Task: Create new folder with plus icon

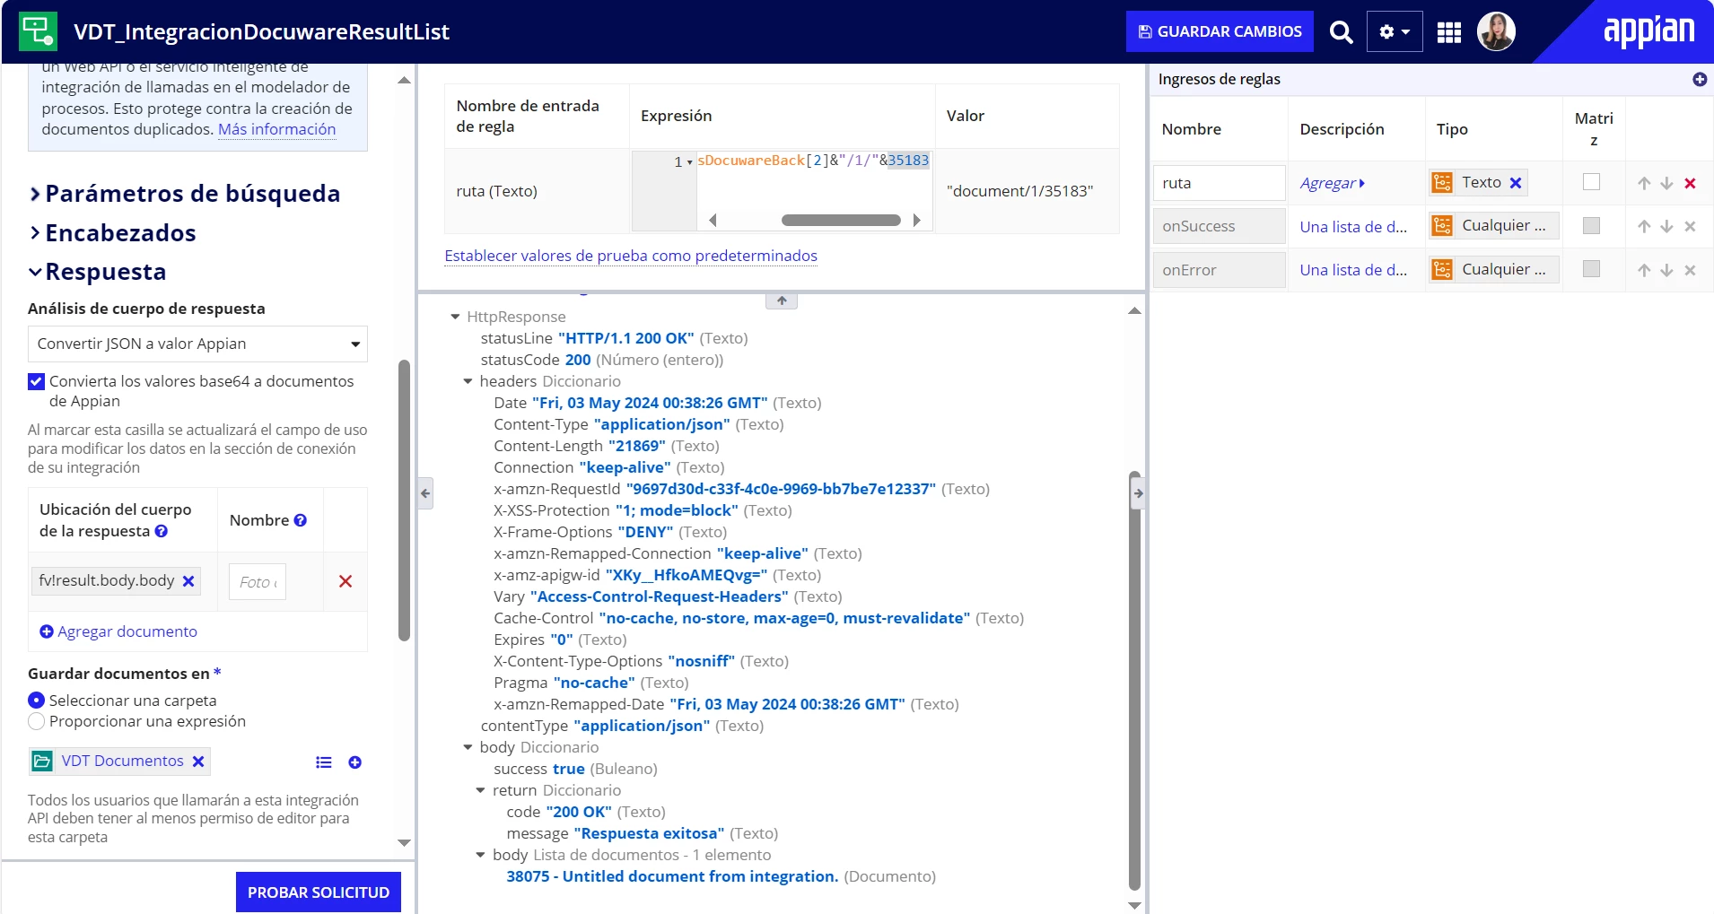Action: coord(355,762)
